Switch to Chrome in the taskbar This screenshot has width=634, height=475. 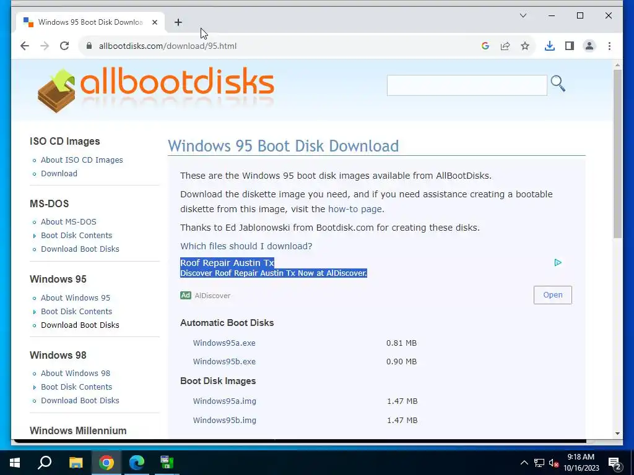pyautogui.click(x=106, y=463)
